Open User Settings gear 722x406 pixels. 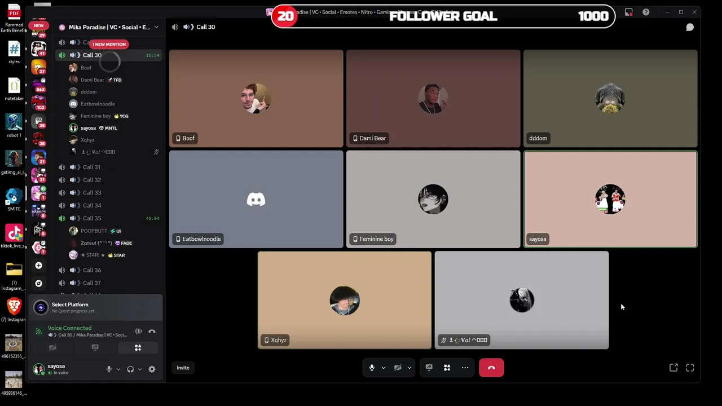click(152, 369)
